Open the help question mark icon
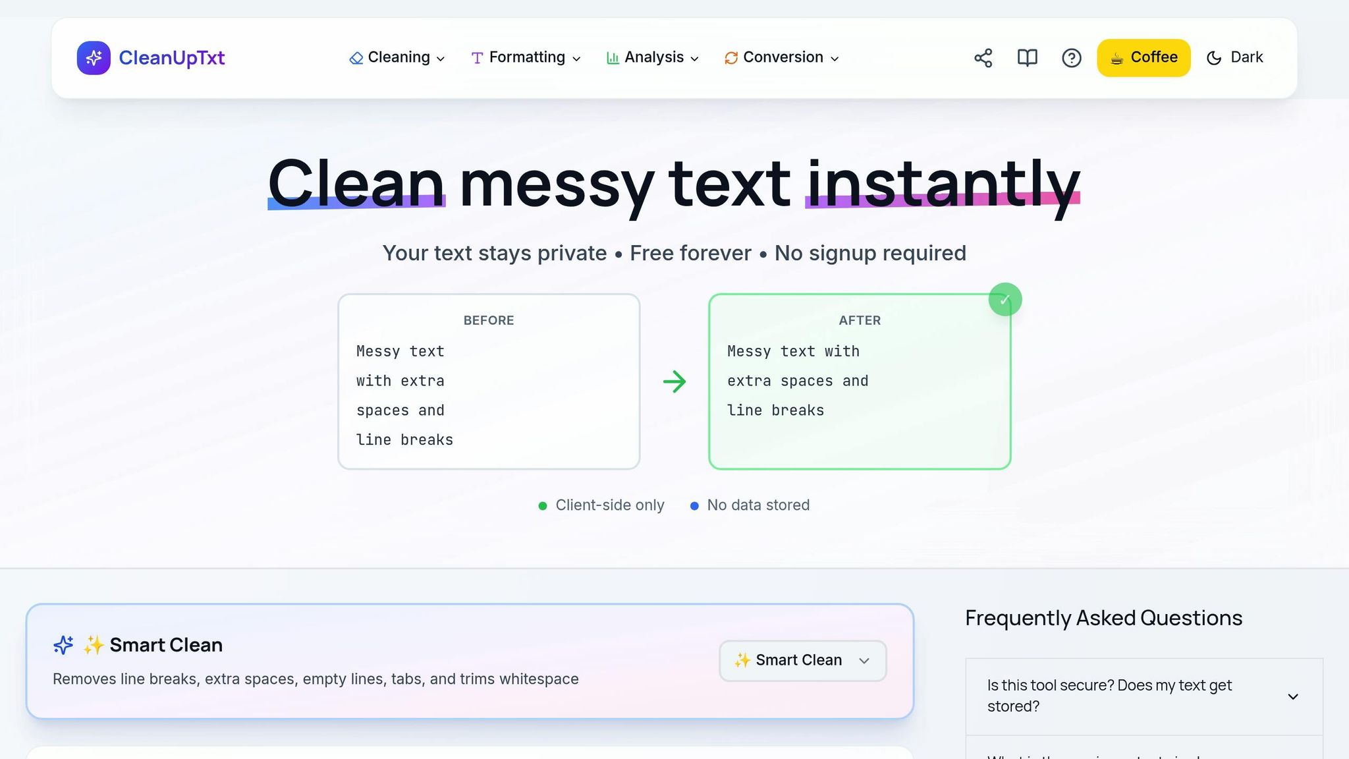 [1071, 58]
